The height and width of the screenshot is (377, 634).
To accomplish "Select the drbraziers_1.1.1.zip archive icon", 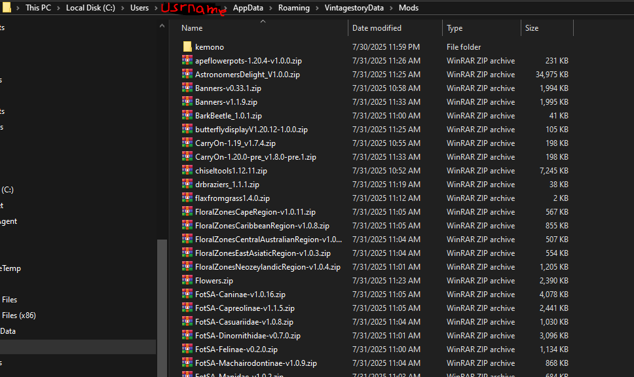I will (187, 184).
